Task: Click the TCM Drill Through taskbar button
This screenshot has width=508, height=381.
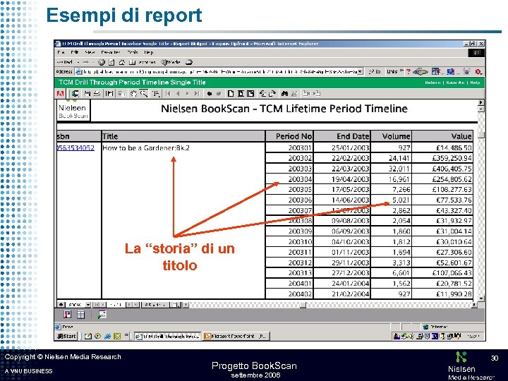Action: pyautogui.click(x=167, y=337)
